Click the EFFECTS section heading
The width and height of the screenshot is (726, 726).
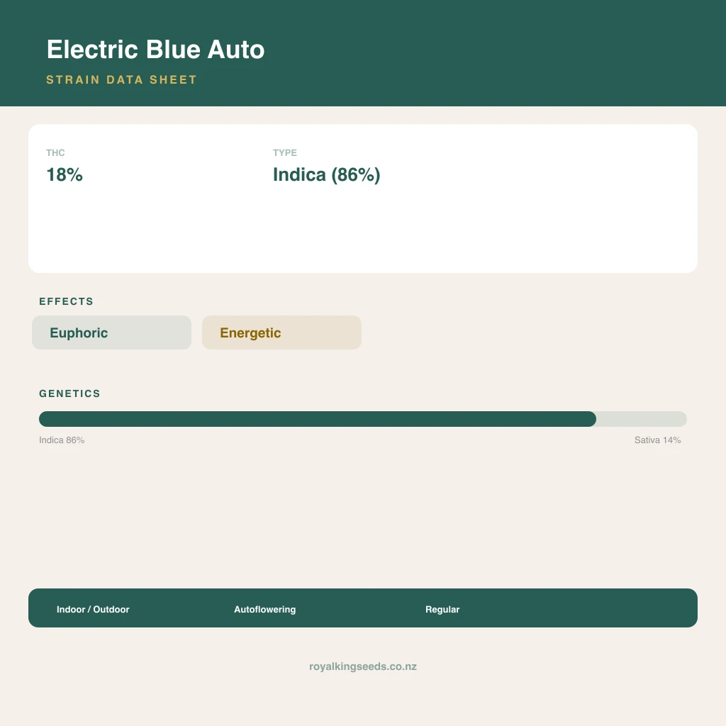pyautogui.click(x=66, y=301)
